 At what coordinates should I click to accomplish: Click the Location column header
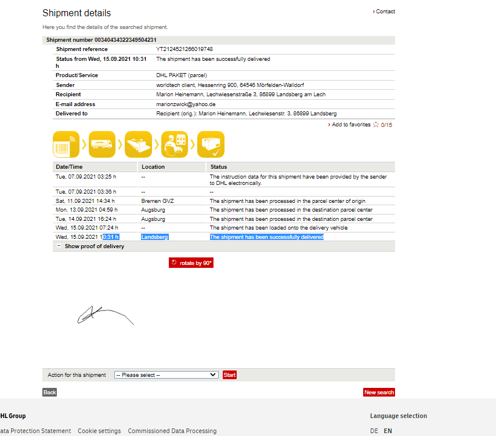coord(153,167)
